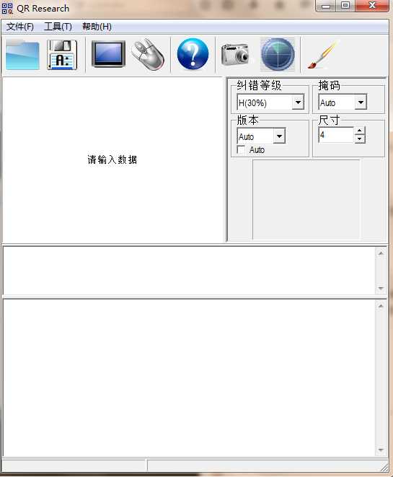The image size is (393, 477).
Task: Click the 尺寸 input field showing 4
Action: point(336,135)
